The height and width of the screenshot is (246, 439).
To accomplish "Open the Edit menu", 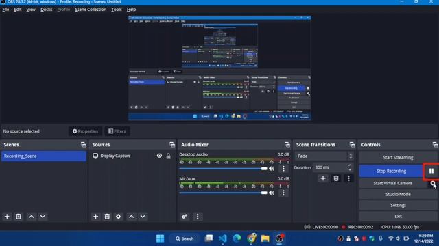I will pos(18,10).
